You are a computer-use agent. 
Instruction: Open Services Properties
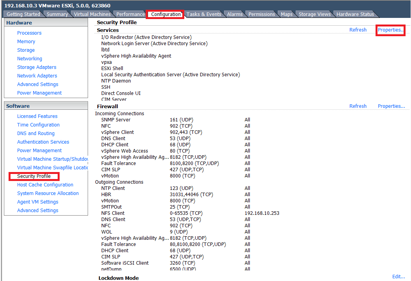coord(390,30)
